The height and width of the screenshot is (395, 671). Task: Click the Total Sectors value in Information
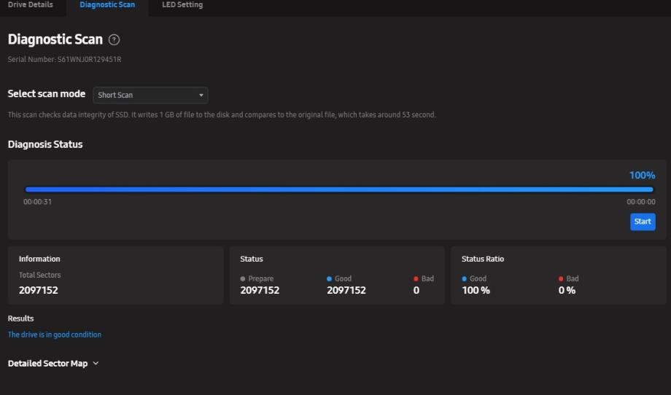pyautogui.click(x=39, y=290)
